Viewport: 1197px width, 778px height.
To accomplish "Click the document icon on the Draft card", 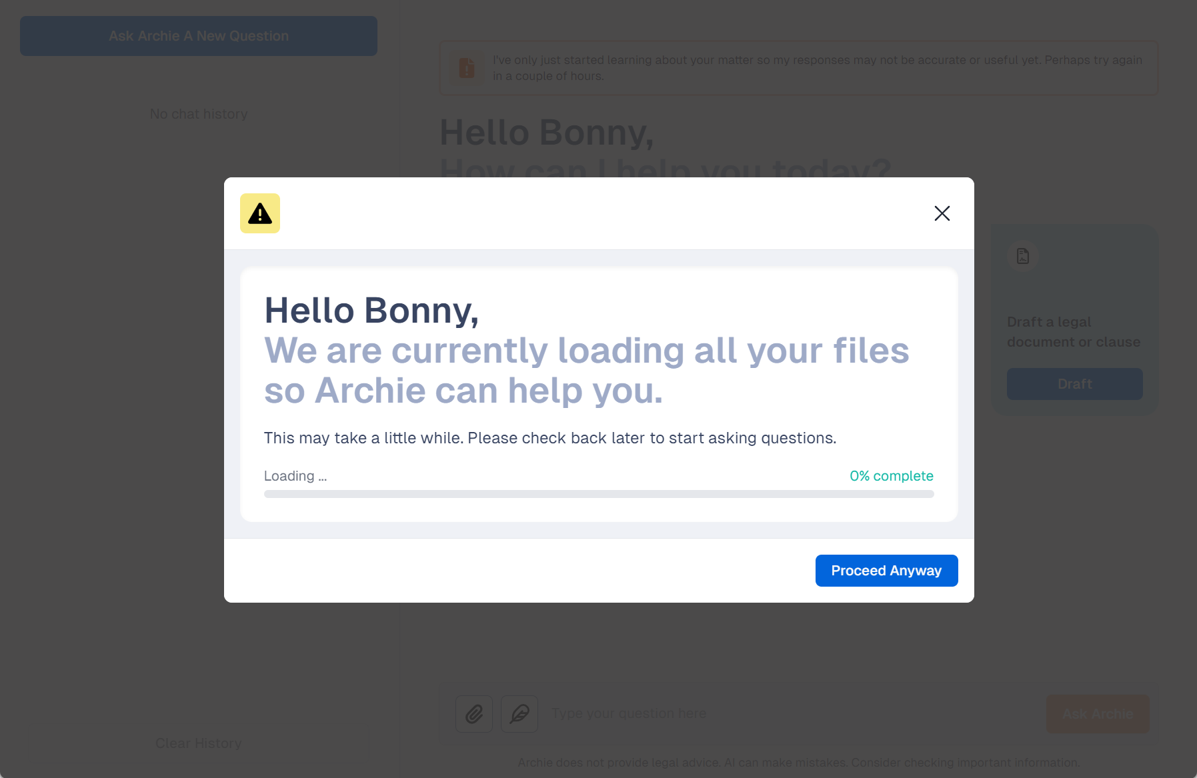I will pyautogui.click(x=1023, y=256).
